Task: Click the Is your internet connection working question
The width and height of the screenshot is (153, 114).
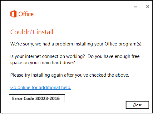Action: click(47, 56)
